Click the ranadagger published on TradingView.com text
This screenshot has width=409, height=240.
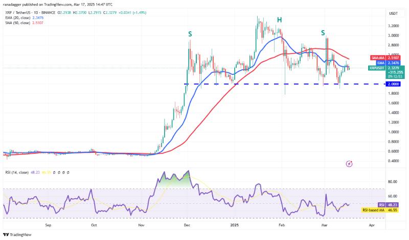58,5
